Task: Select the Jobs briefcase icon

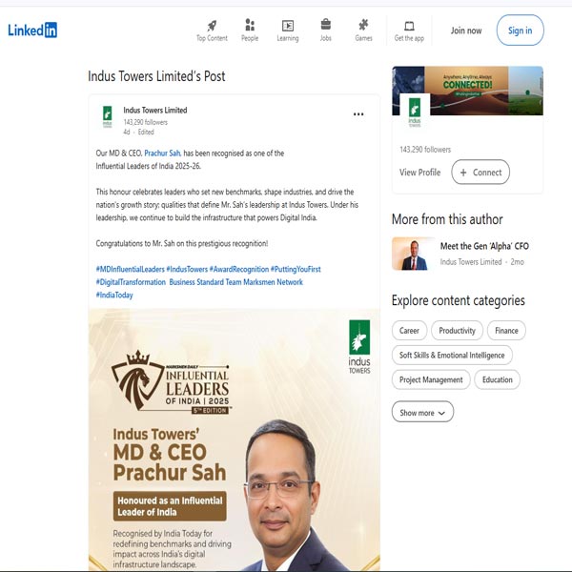Action: pyautogui.click(x=326, y=25)
